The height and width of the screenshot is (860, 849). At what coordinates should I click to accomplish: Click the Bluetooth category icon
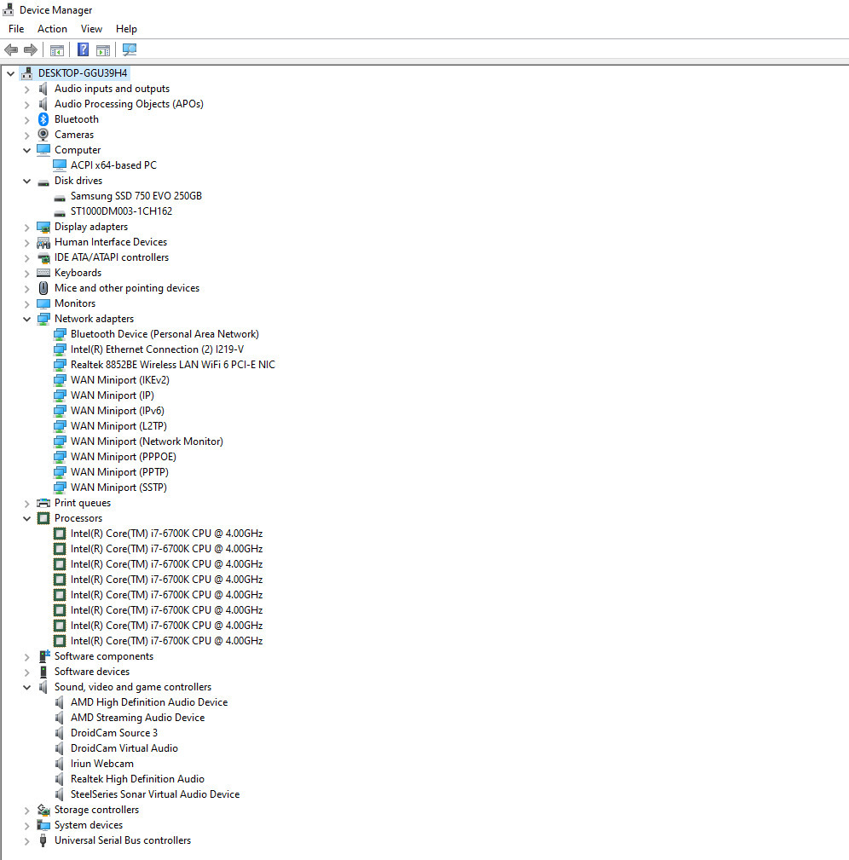pyautogui.click(x=43, y=119)
